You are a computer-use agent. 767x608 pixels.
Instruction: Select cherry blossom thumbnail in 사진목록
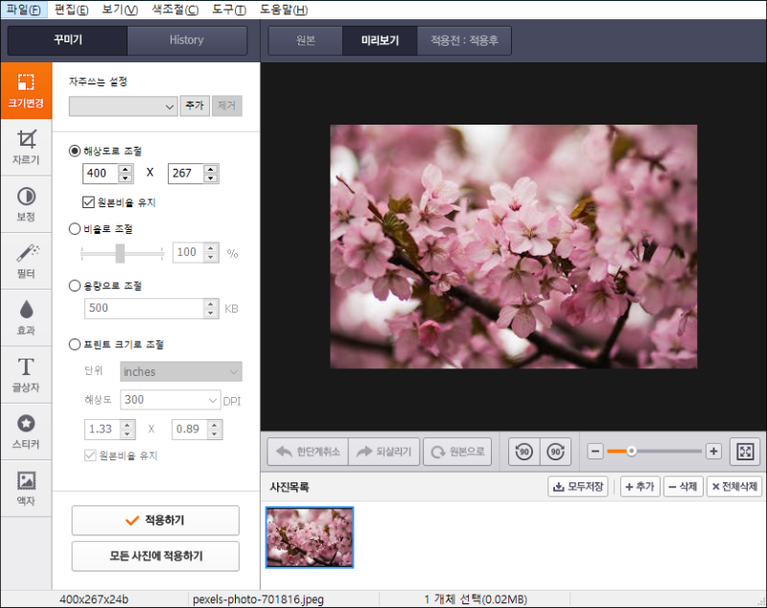pos(310,537)
